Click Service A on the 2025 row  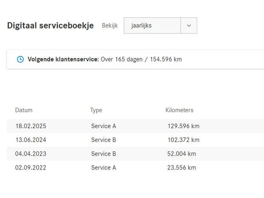[x=104, y=126]
